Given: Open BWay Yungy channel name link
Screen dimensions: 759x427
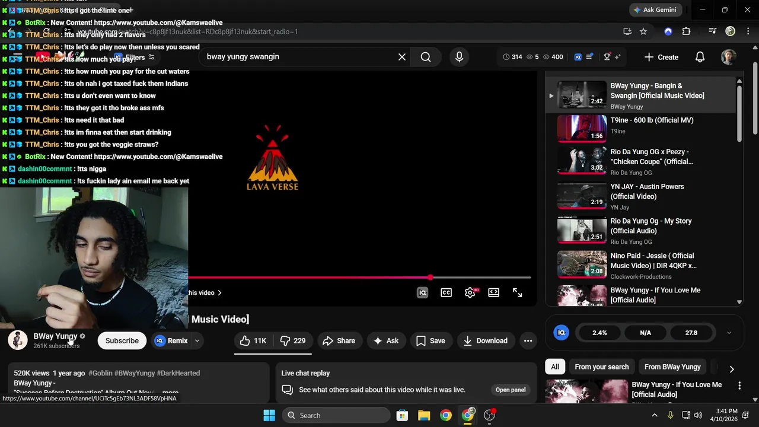Looking at the screenshot, I should tap(55, 336).
